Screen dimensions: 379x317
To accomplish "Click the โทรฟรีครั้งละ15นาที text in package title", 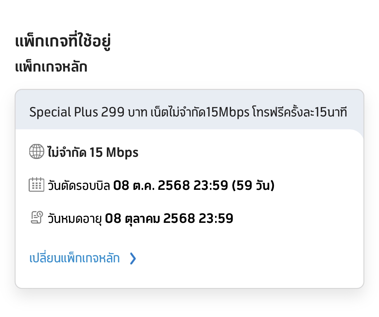I will (300, 112).
